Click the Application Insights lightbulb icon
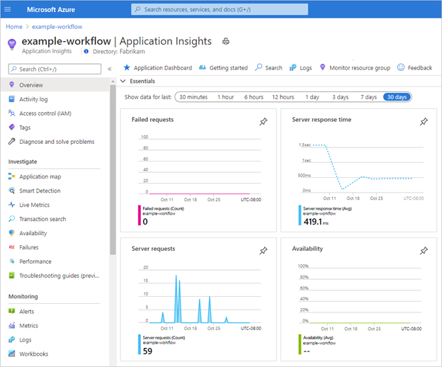Viewport: 442px width, 367px height. pyautogui.click(x=11, y=44)
